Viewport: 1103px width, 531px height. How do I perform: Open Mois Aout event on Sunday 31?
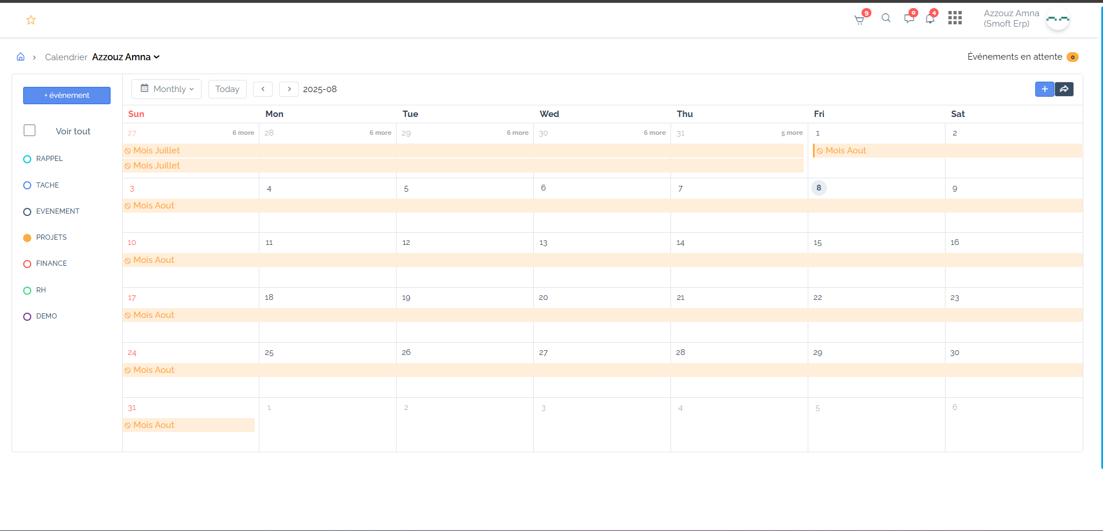tap(189, 425)
